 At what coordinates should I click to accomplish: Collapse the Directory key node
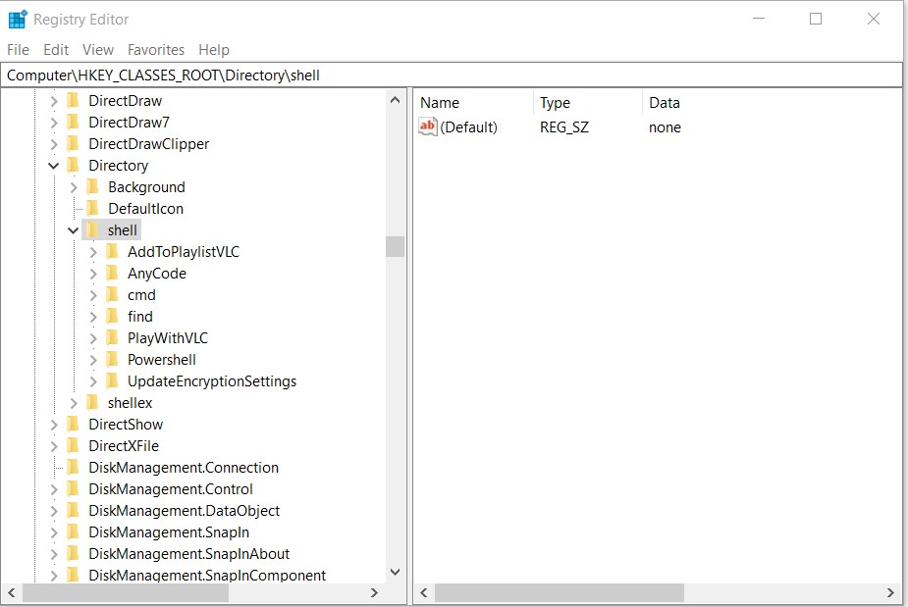tap(54, 166)
